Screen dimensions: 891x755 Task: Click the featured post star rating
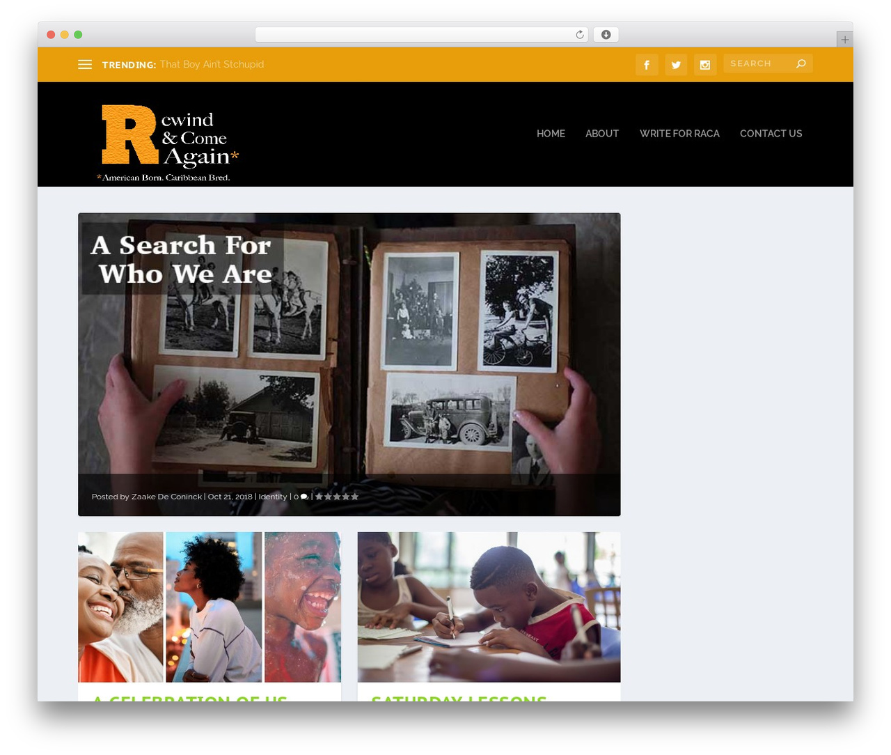[x=337, y=497]
